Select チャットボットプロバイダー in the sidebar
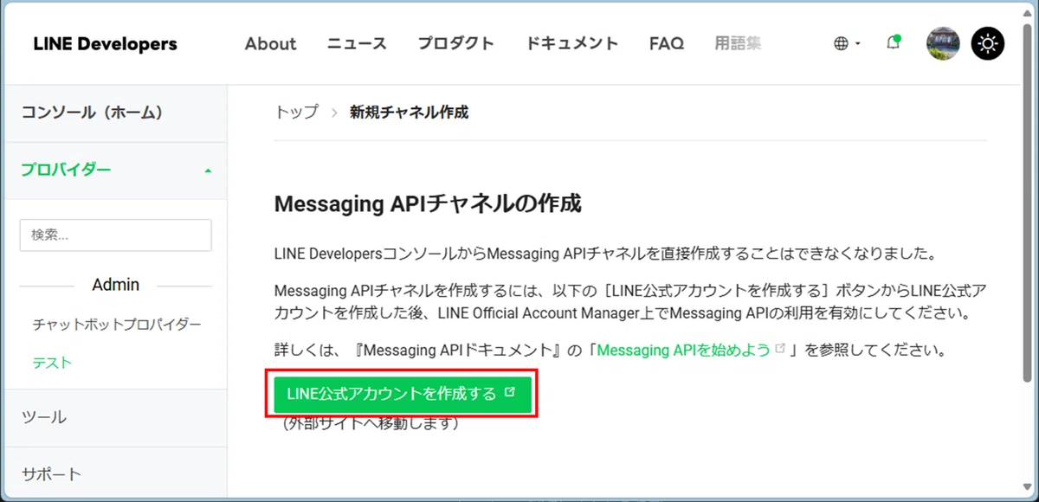1039x502 pixels. (x=117, y=325)
